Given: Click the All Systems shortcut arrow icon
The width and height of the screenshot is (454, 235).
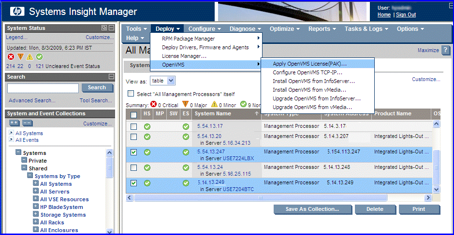Looking at the screenshot, I should pos(11,133).
